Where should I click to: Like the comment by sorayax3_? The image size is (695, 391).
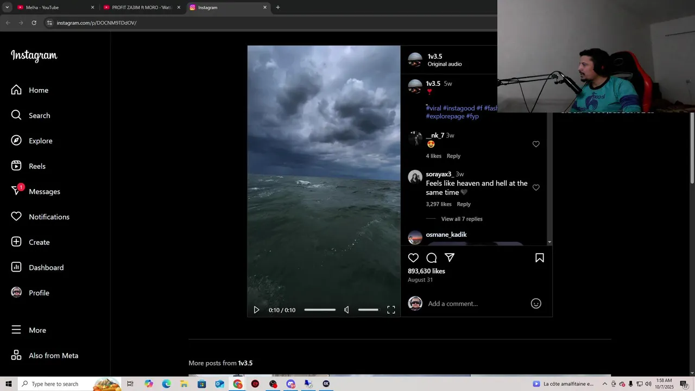[536, 187]
